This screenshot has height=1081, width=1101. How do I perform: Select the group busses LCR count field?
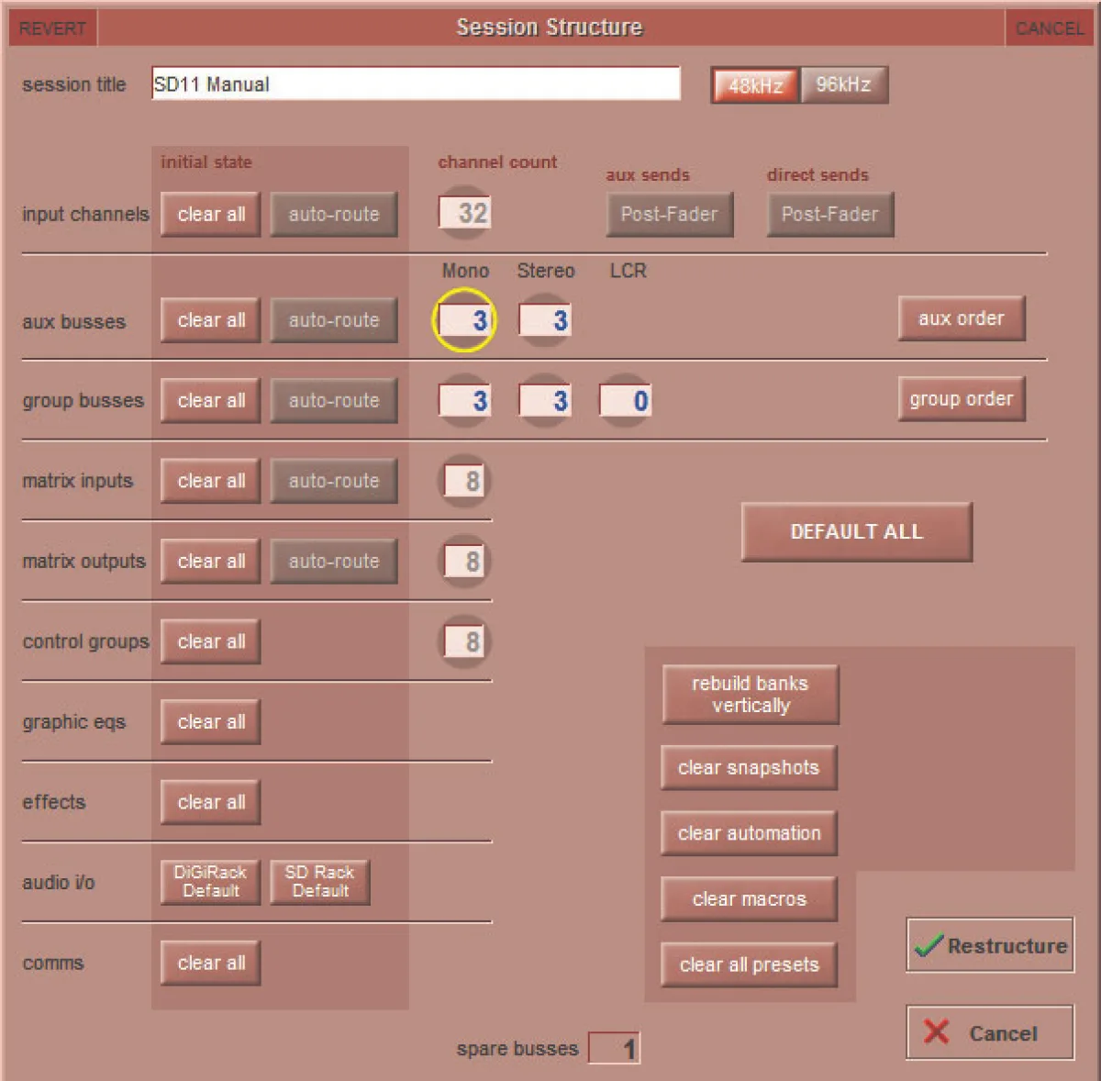tap(626, 401)
